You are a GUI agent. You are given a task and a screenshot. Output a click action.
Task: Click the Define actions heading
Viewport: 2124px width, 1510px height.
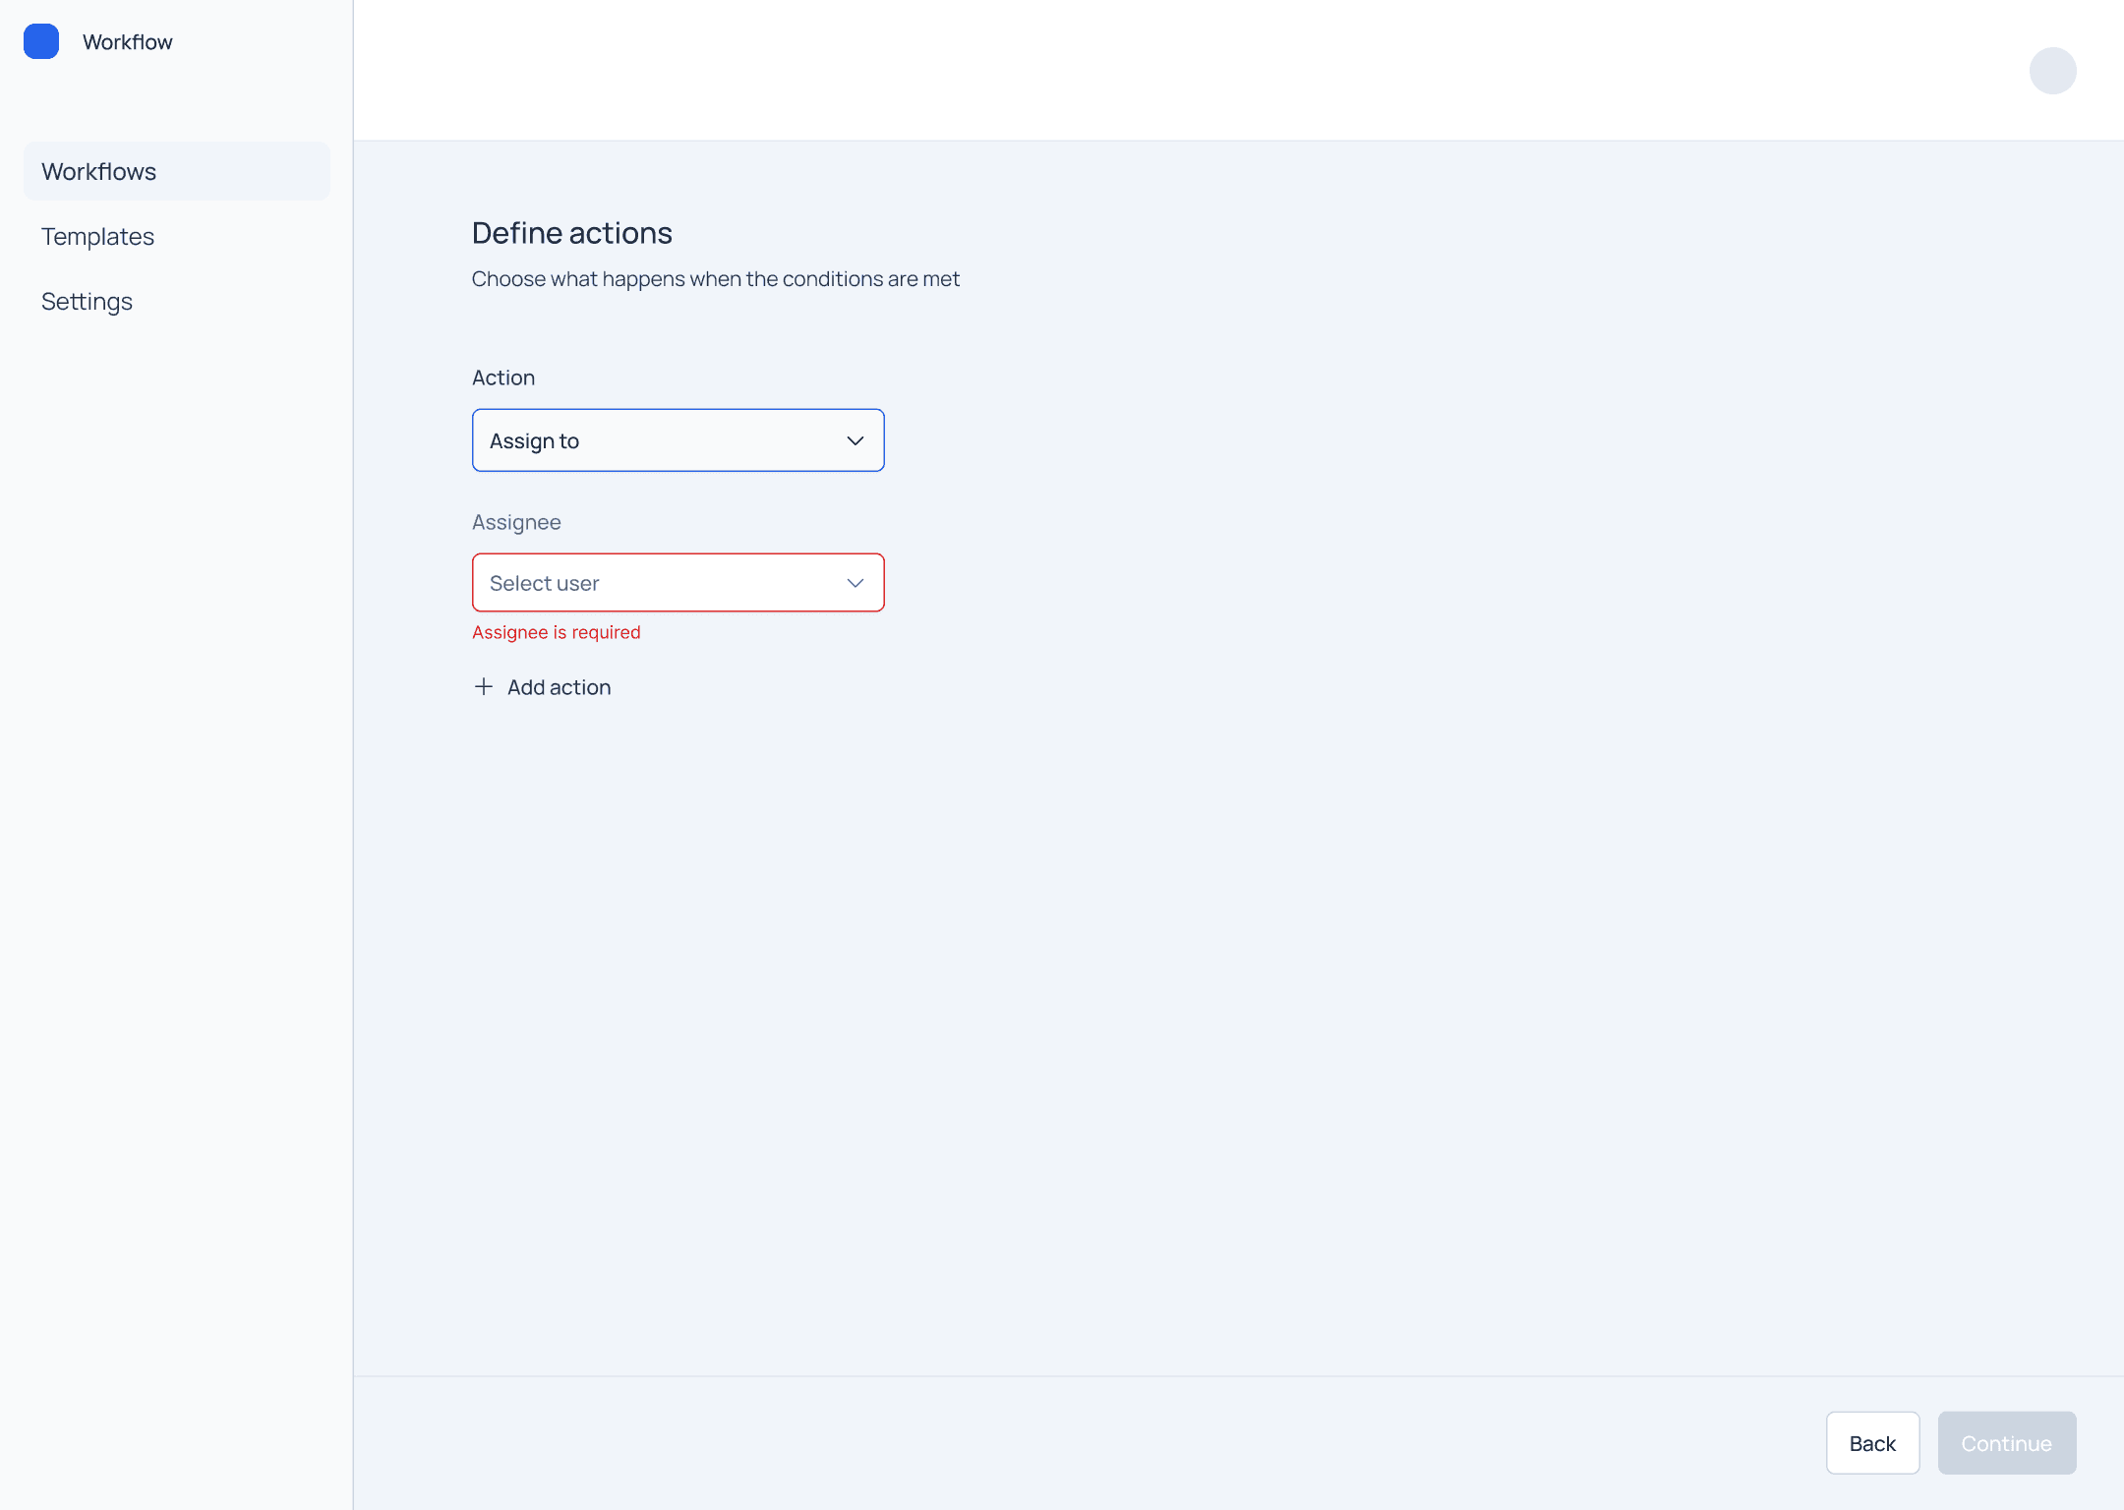pyautogui.click(x=571, y=233)
